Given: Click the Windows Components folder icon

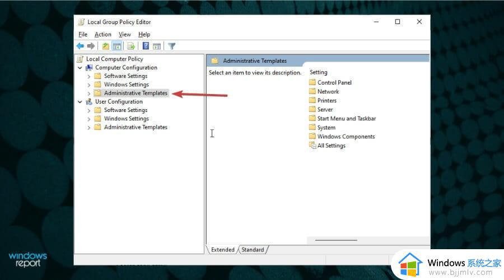Looking at the screenshot, I should pos(312,136).
